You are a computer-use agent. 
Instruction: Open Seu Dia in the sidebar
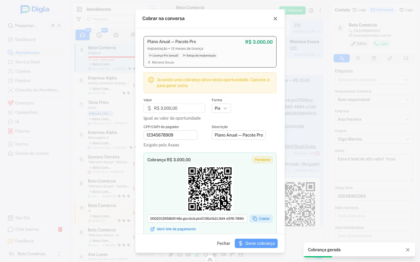(x=35, y=218)
